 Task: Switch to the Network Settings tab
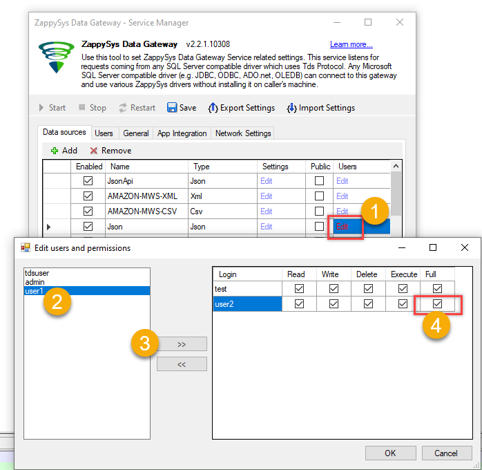pos(243,133)
